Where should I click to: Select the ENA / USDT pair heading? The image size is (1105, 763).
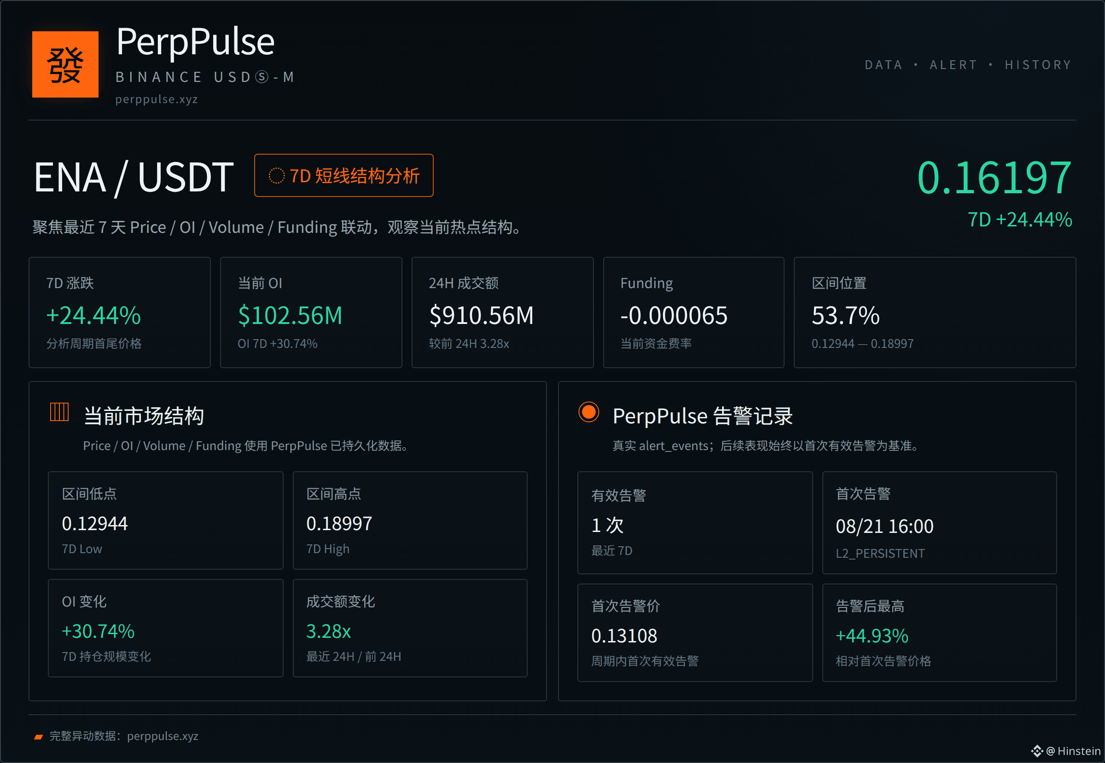tap(134, 177)
